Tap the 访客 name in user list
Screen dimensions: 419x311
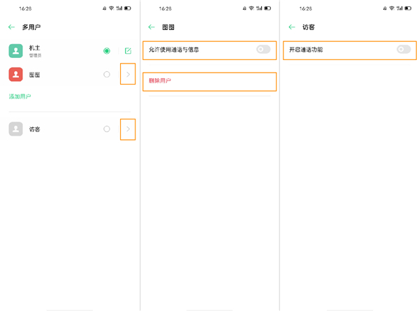point(35,129)
